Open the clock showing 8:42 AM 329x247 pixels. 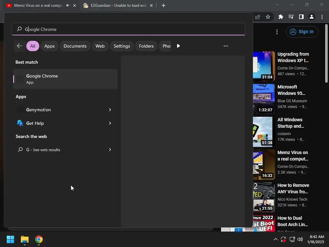pyautogui.click(x=316, y=239)
